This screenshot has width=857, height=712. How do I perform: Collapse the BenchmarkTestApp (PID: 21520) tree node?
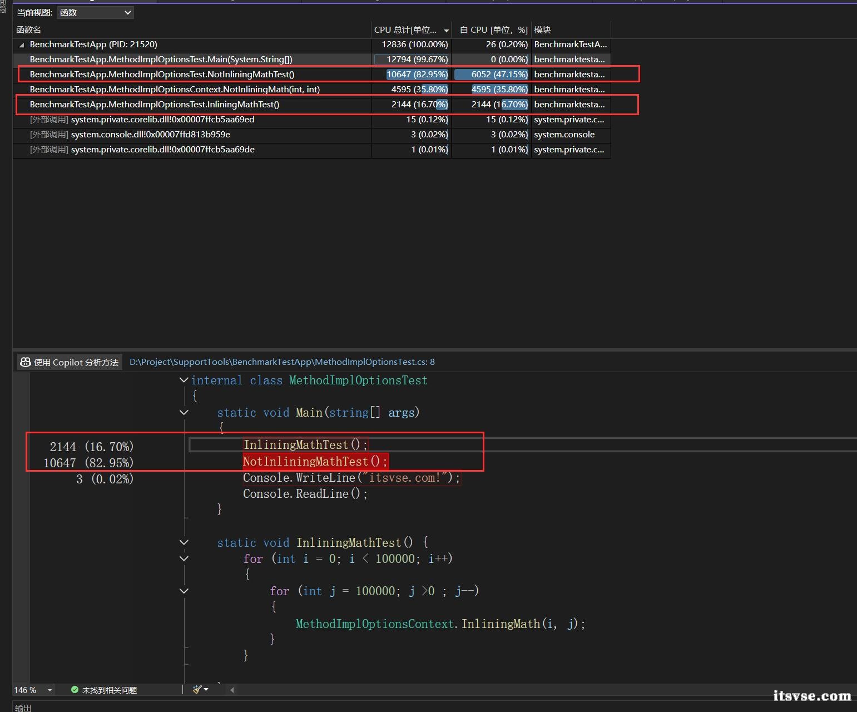[22, 44]
